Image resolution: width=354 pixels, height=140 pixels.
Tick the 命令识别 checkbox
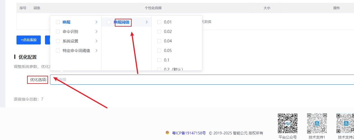58,32
